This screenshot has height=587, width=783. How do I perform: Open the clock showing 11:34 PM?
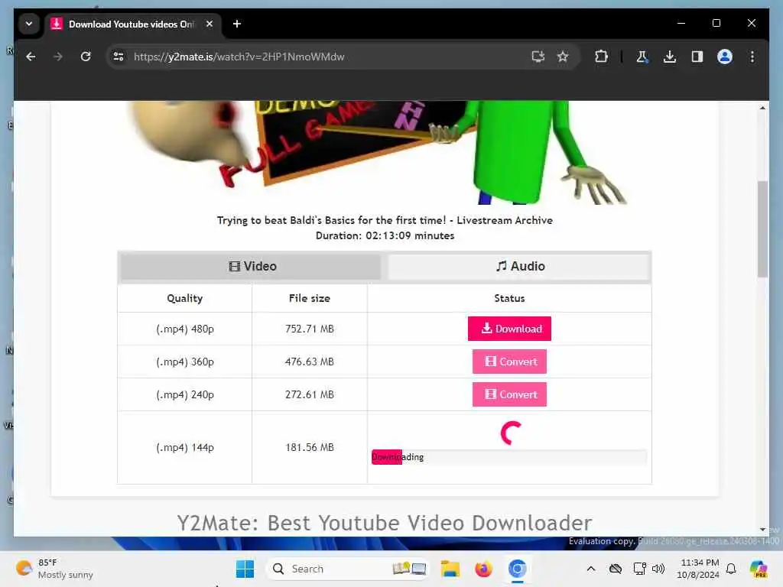tap(698, 569)
